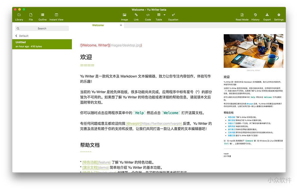The width and height of the screenshot is (298, 190).
Task: Click the Search field in sidebar
Action: [x=42, y=28]
